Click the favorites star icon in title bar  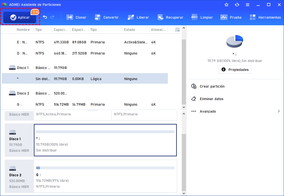click(x=226, y=5)
